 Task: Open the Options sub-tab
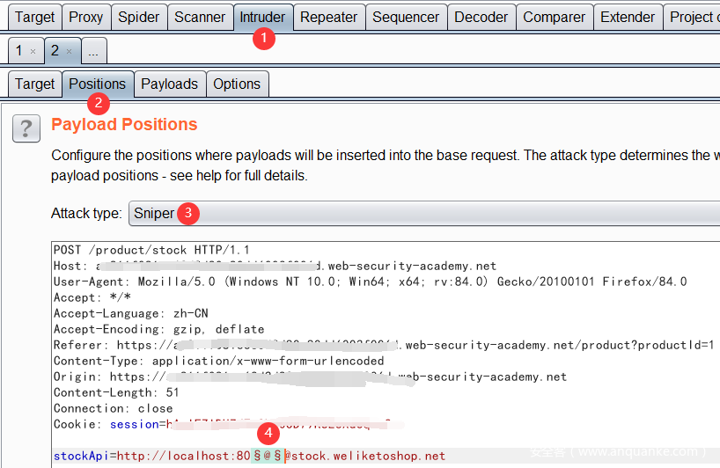237,84
